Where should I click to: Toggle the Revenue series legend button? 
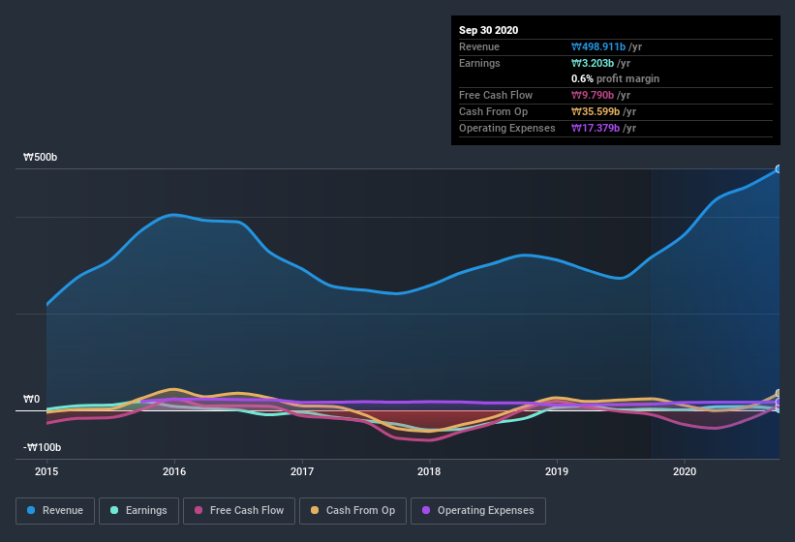(x=55, y=511)
